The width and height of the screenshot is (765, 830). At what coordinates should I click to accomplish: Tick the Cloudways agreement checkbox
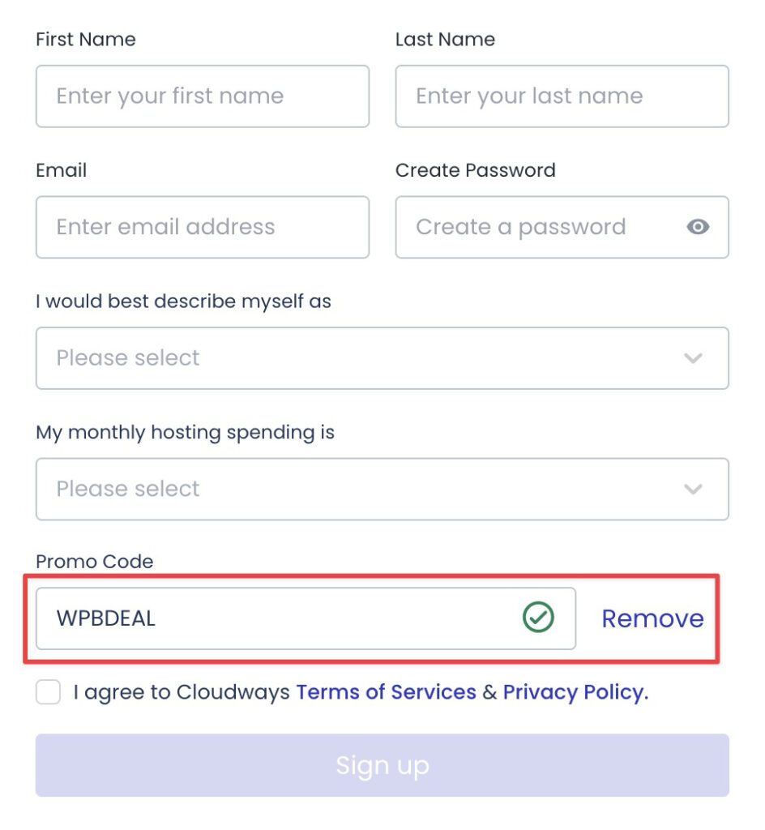[x=49, y=692]
